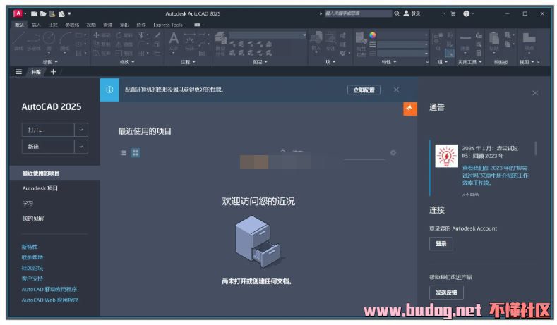Select the Circle tool in the ribbon
The image size is (557, 325).
tap(49, 39)
